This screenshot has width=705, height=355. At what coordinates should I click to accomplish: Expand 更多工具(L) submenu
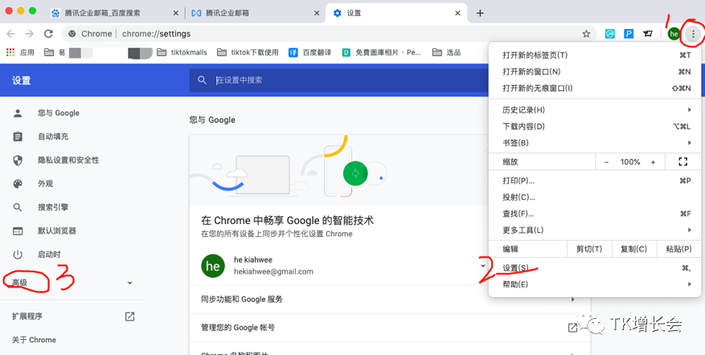coord(689,230)
